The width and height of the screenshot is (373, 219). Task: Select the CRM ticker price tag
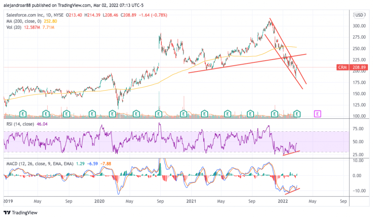(342, 67)
